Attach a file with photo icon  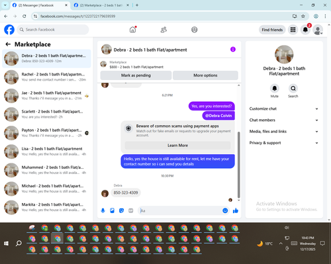point(112,210)
